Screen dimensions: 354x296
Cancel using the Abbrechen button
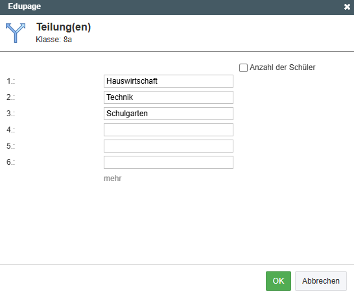click(321, 281)
